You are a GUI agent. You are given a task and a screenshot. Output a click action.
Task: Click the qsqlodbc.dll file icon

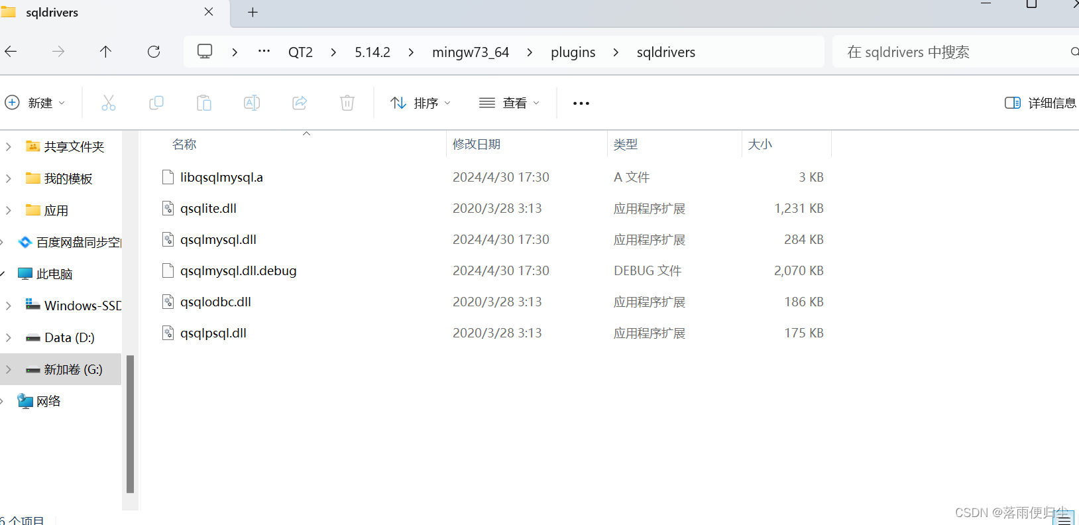168,302
